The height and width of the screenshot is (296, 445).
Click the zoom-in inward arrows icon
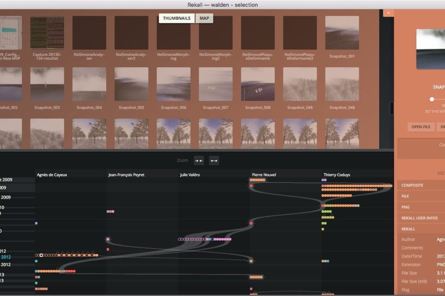199,160
